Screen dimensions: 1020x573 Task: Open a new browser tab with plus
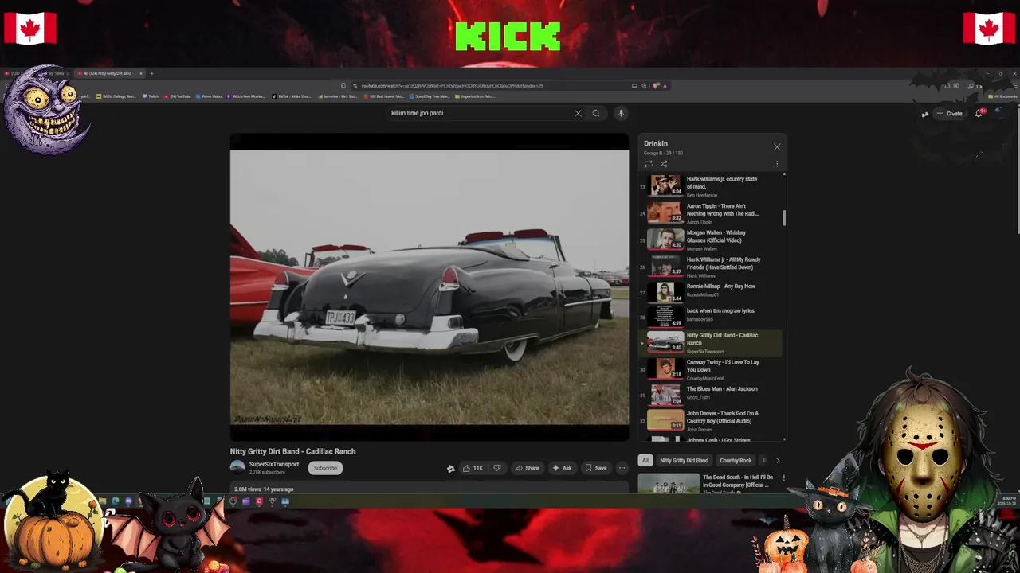click(151, 73)
